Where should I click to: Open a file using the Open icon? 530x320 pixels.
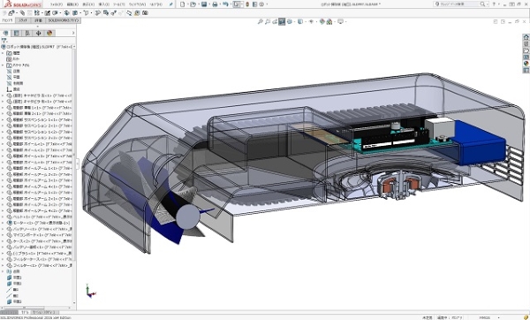tap(193, 4)
